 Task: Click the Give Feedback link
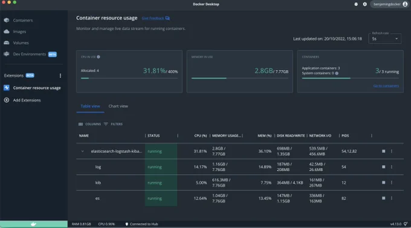pyautogui.click(x=156, y=18)
